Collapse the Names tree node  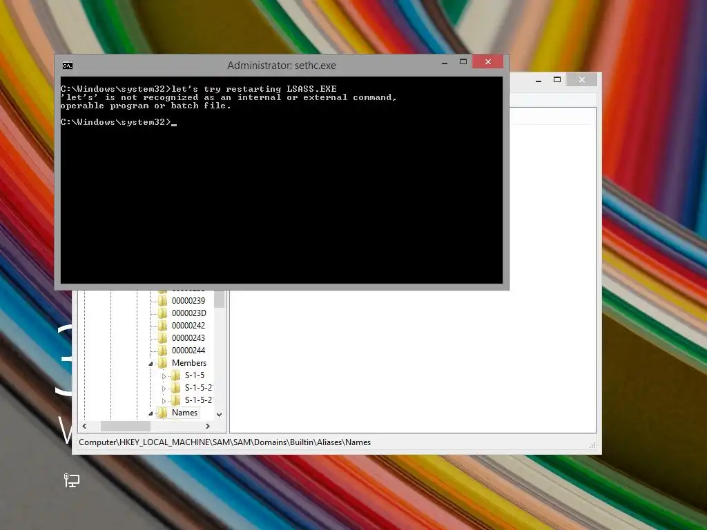coord(151,413)
